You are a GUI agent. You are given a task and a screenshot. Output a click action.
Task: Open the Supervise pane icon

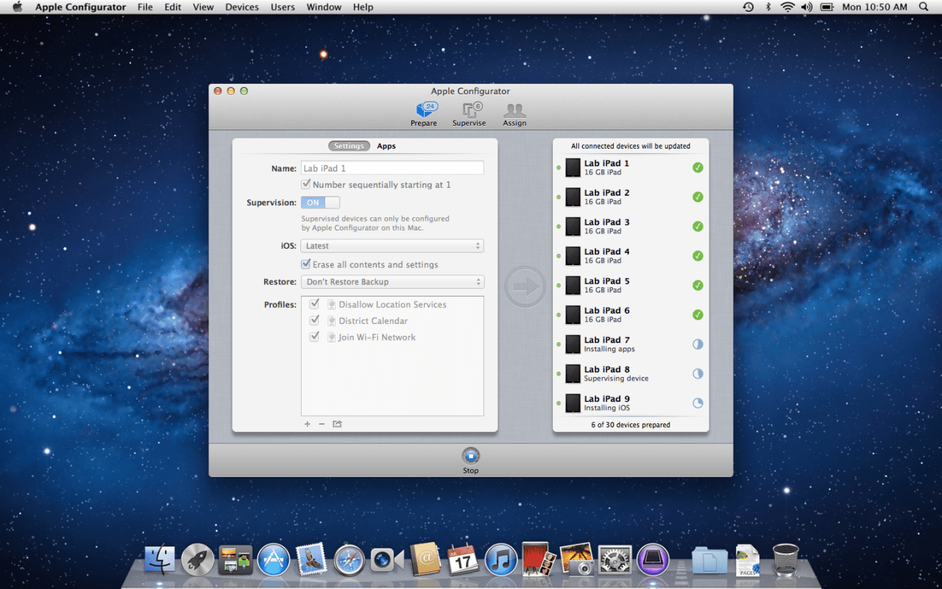(469, 112)
